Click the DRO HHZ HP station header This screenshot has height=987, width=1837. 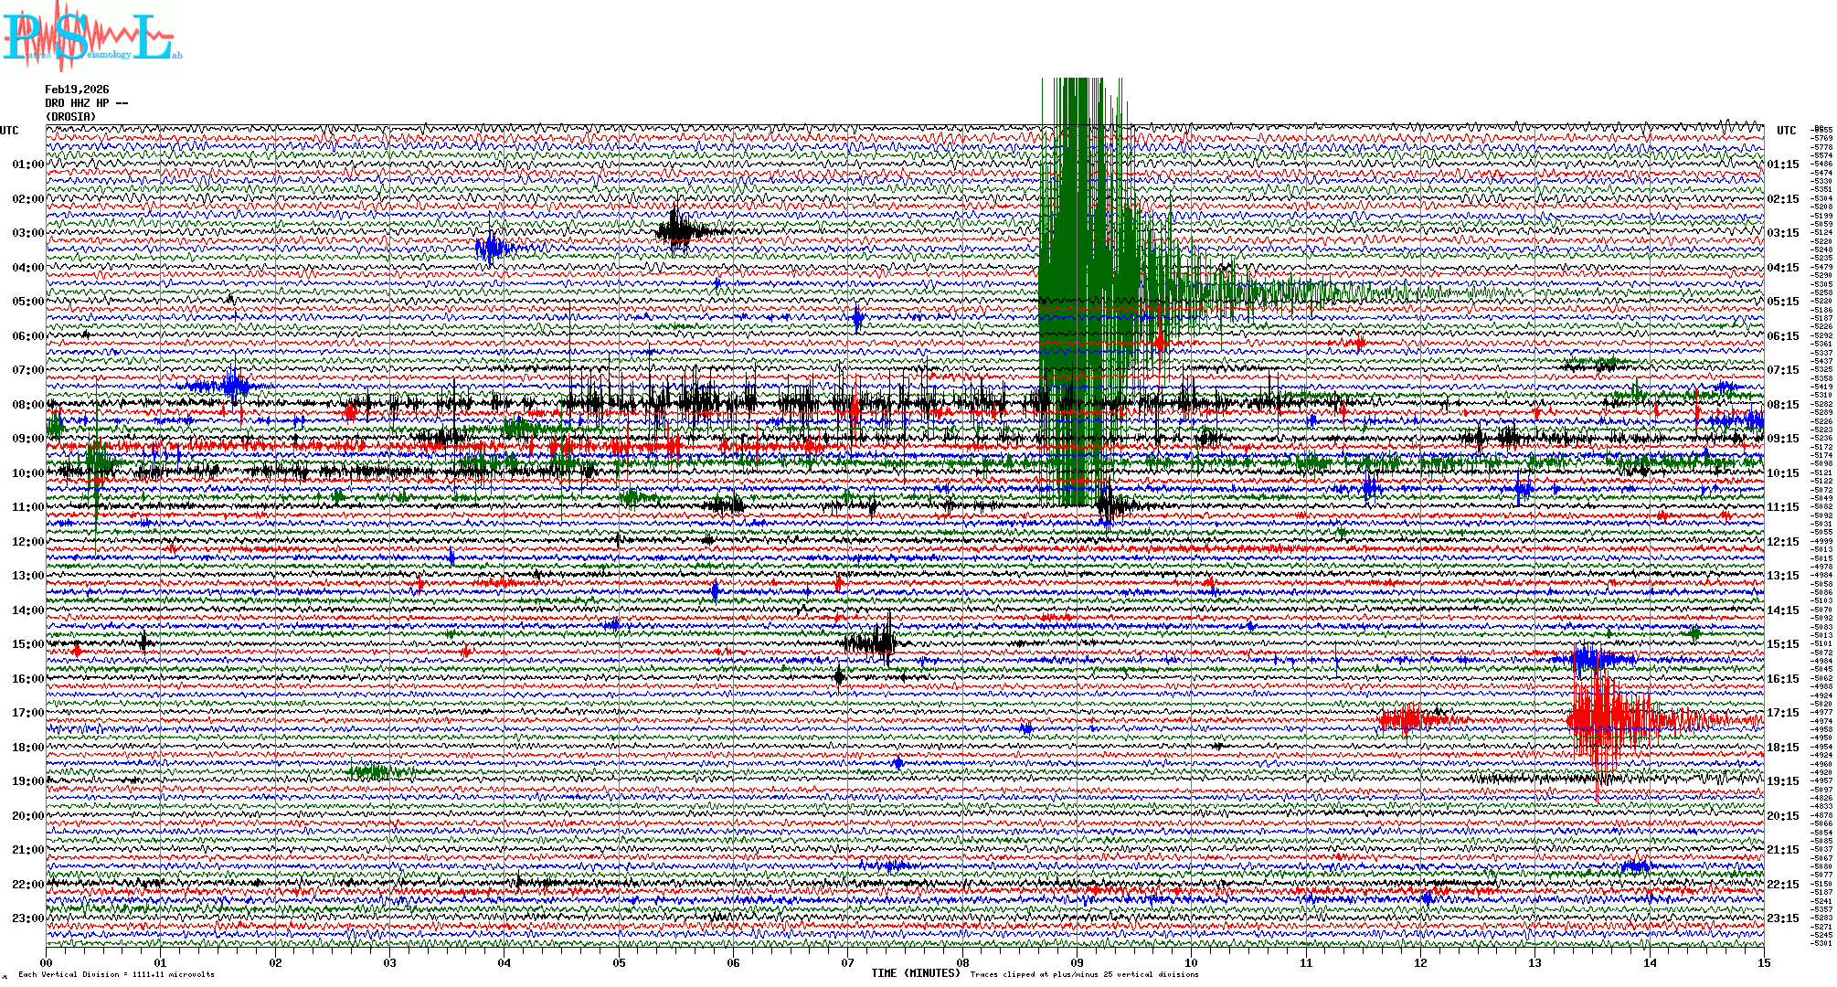tap(86, 103)
